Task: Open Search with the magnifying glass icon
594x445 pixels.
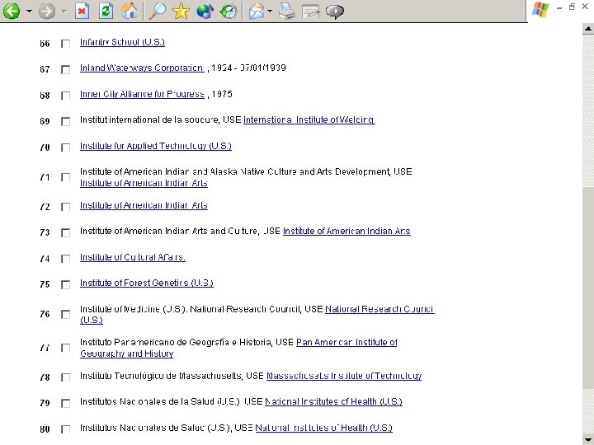Action: pos(157,11)
